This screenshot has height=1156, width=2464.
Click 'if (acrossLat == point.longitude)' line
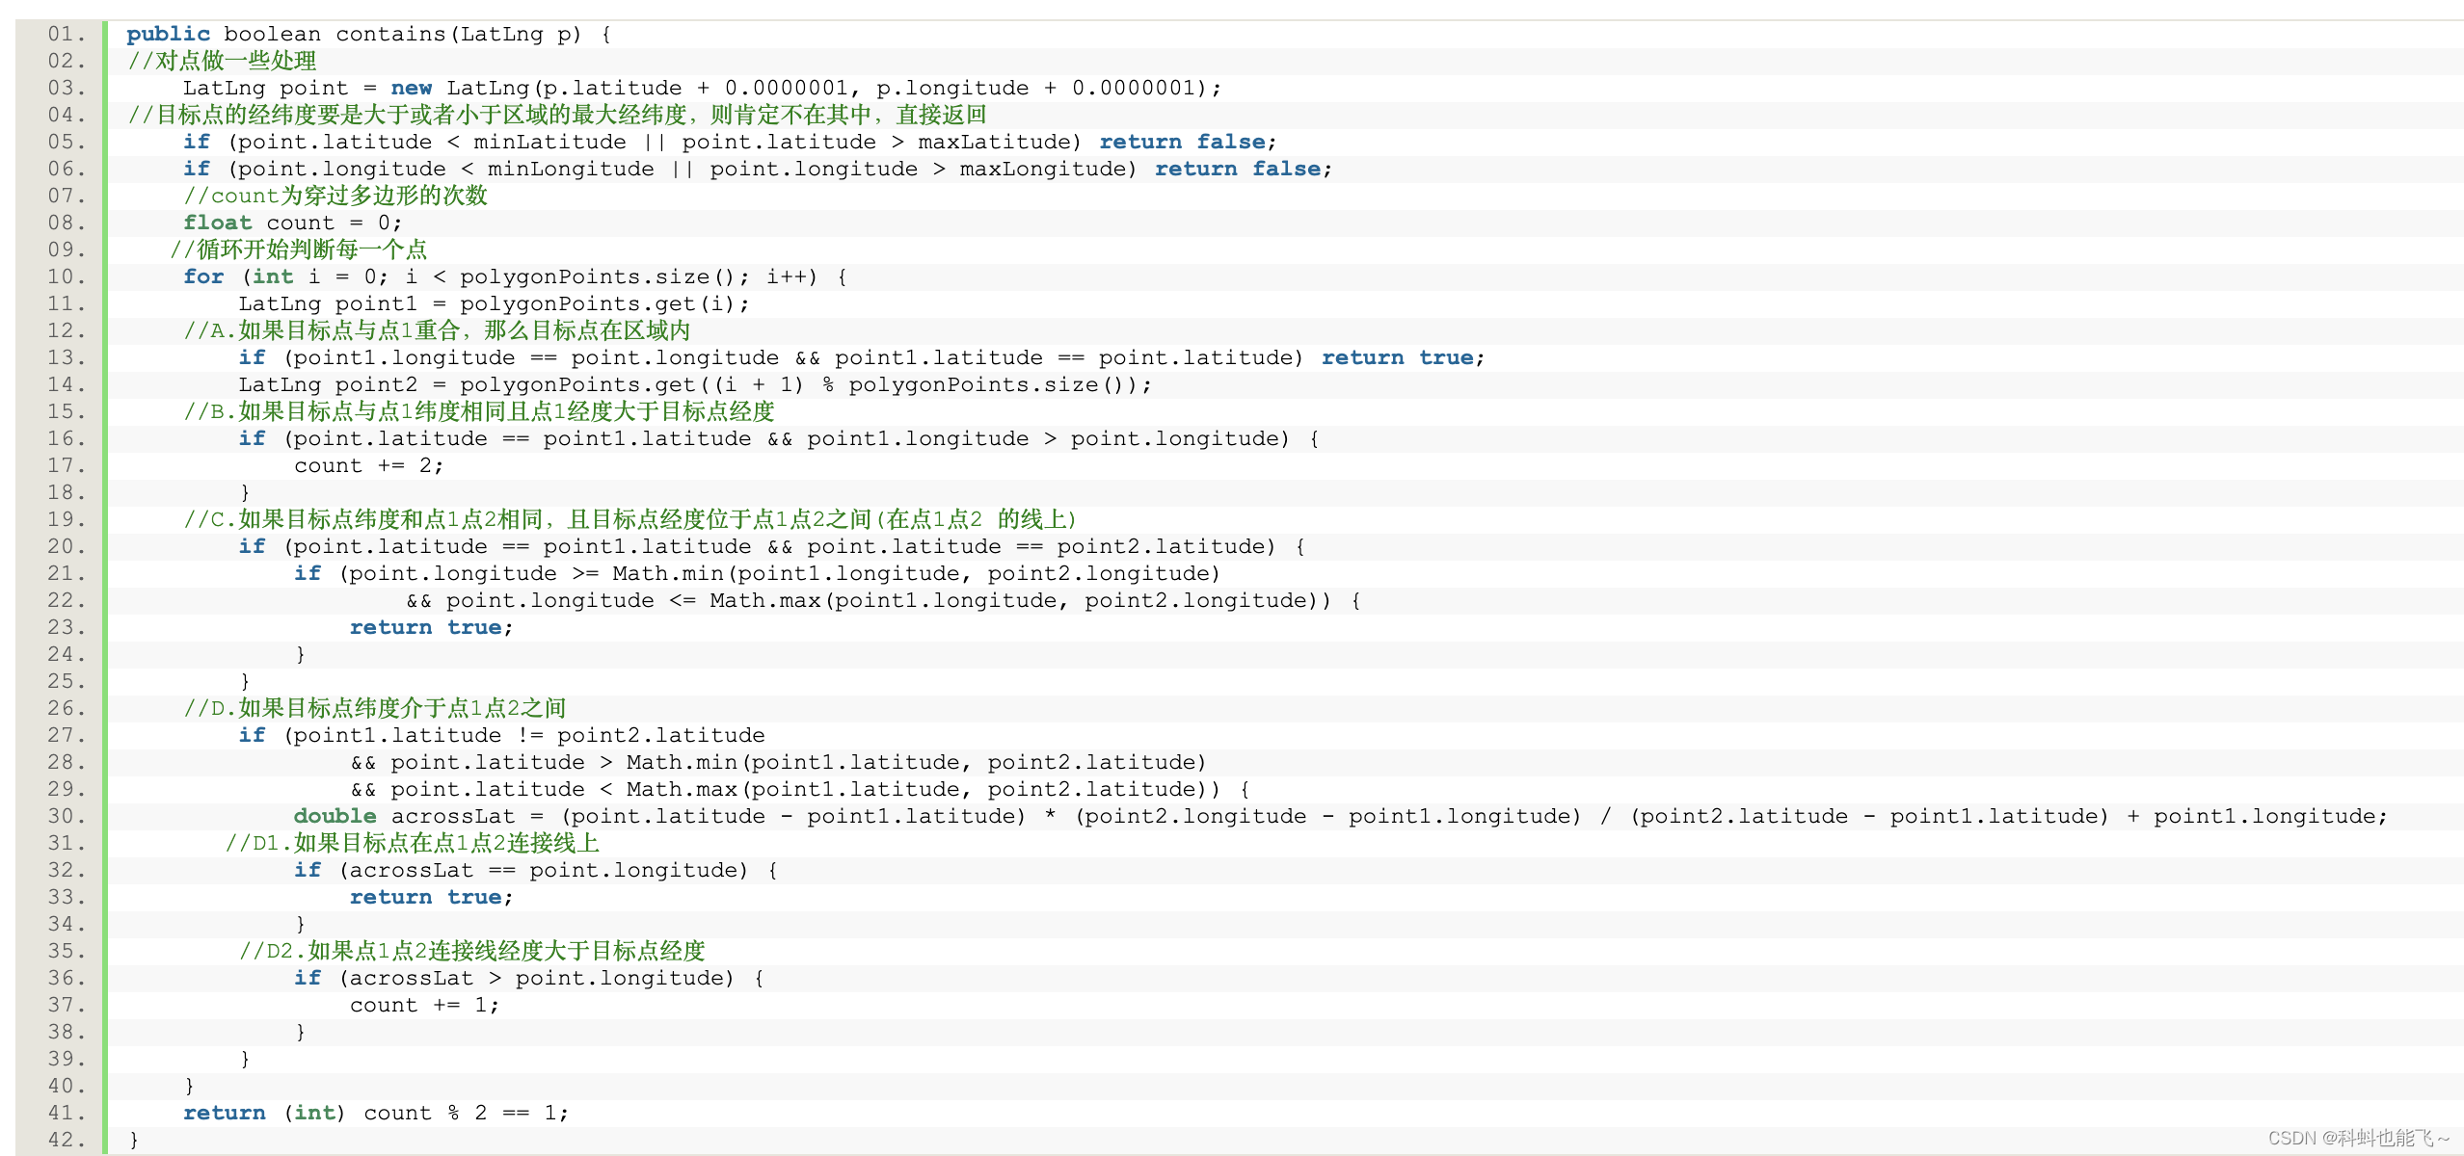coord(536,871)
